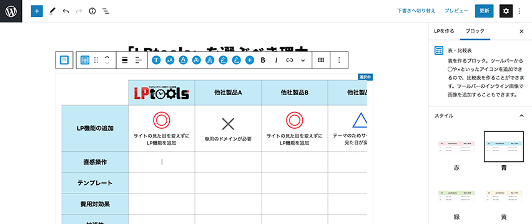Toggle italic formatting in block toolbar
Image resolution: width=532 pixels, height=224 pixels.
[276, 60]
